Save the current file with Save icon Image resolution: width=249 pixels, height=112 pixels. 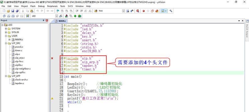pos(13,11)
